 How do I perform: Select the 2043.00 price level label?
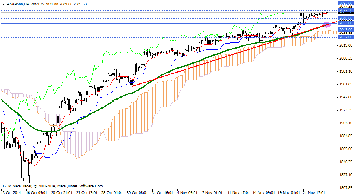pos(346,29)
